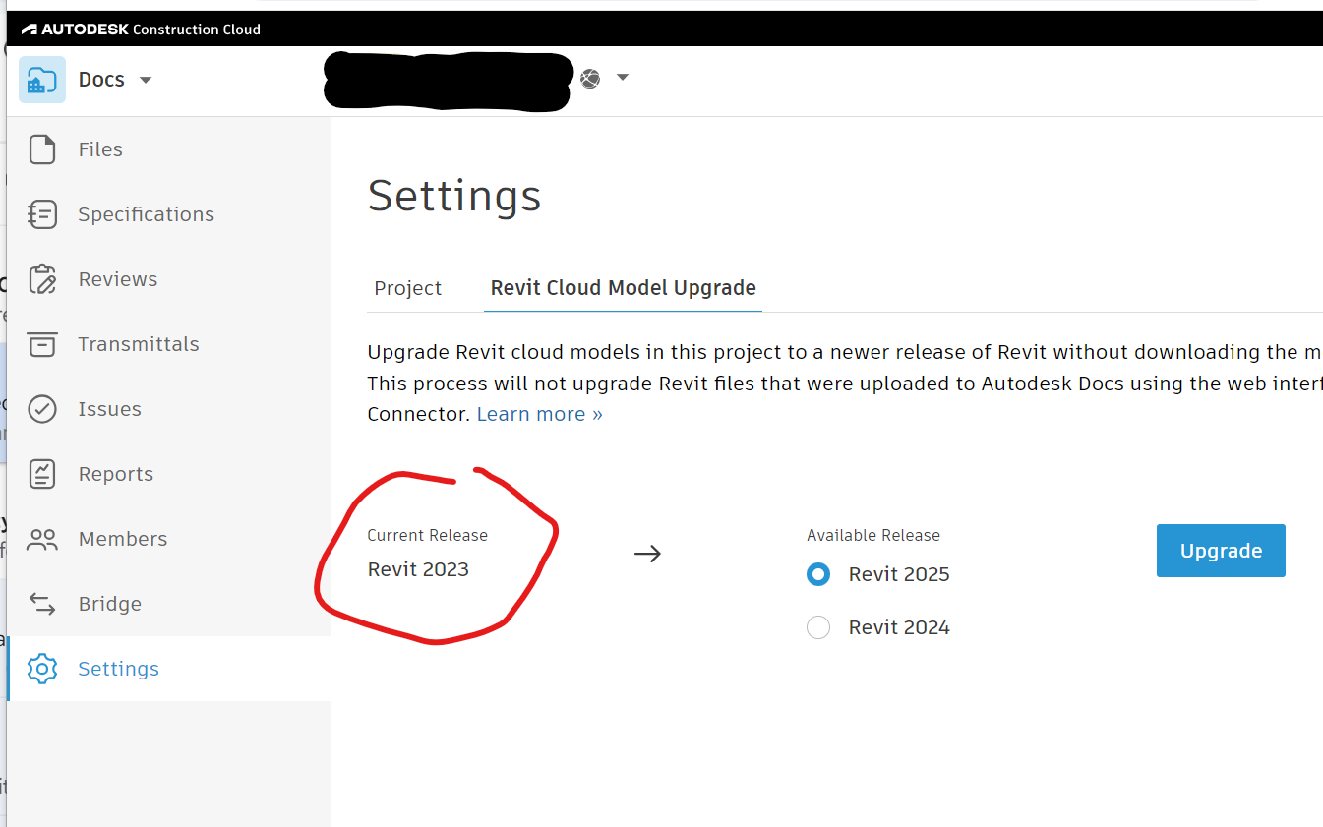
Task: Open the project selector dropdown arrow
Action: [623, 77]
